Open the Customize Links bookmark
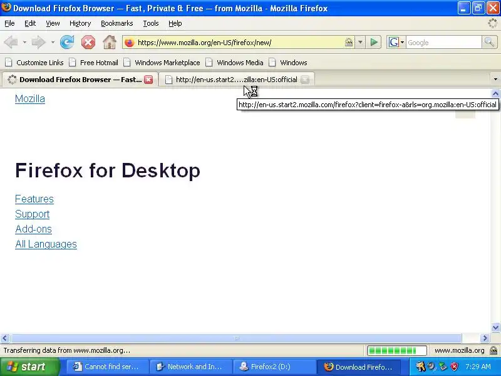The width and height of the screenshot is (501, 376). coord(34,63)
